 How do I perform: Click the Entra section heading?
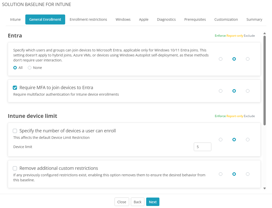click(x=15, y=36)
